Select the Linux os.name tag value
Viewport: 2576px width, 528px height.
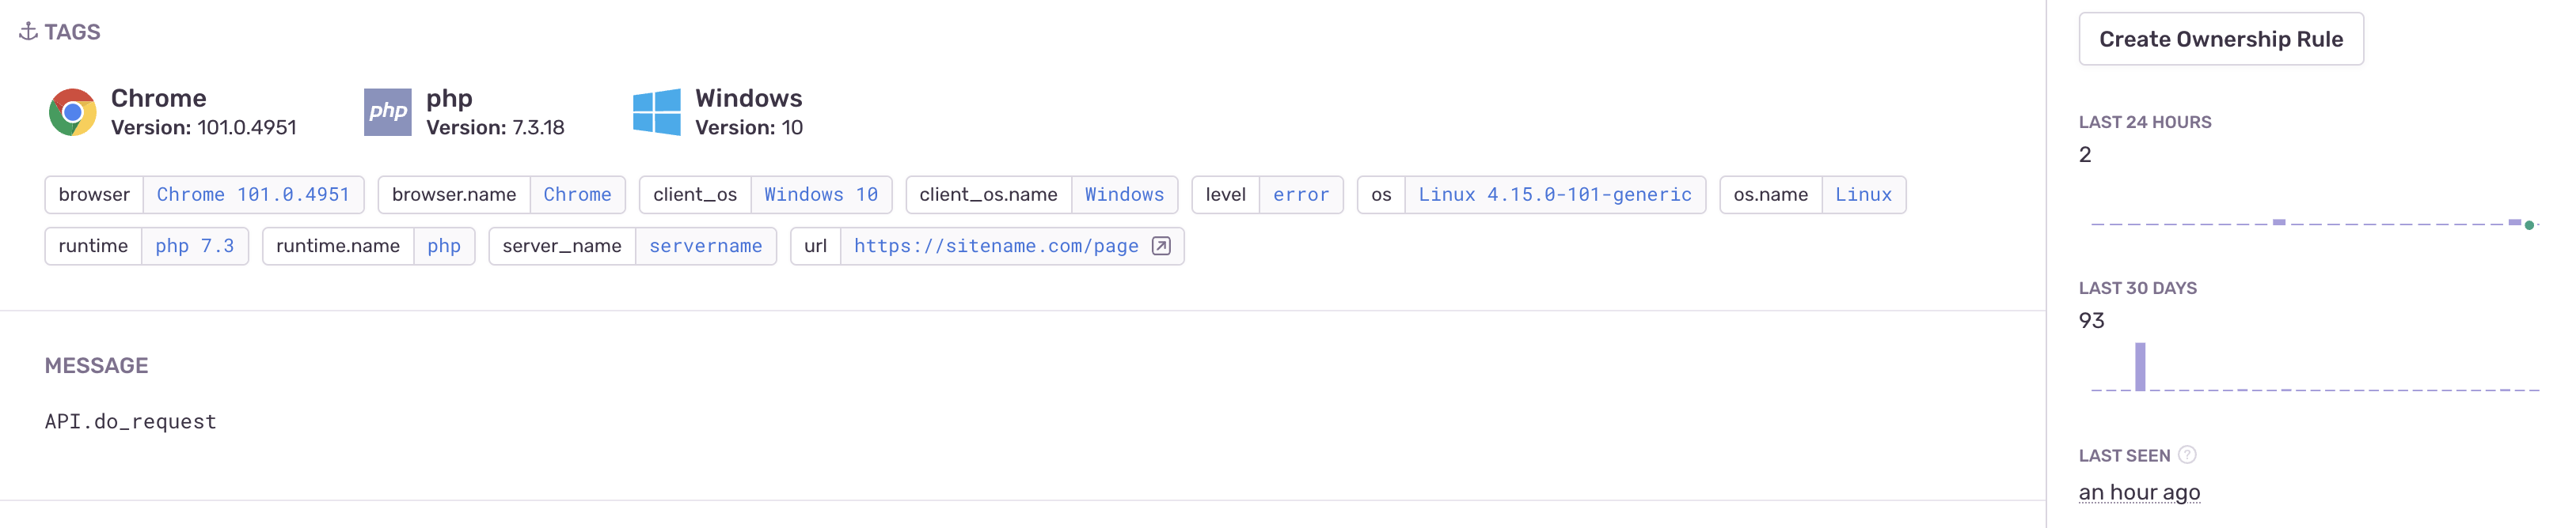point(1863,194)
